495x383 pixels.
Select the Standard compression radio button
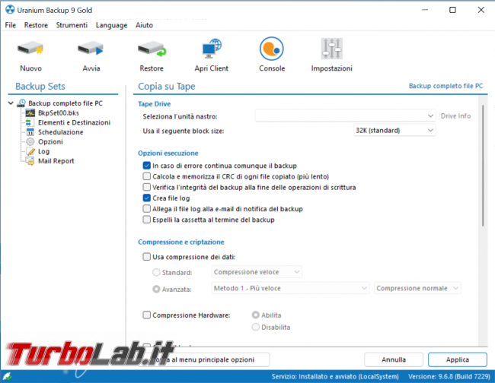156,272
